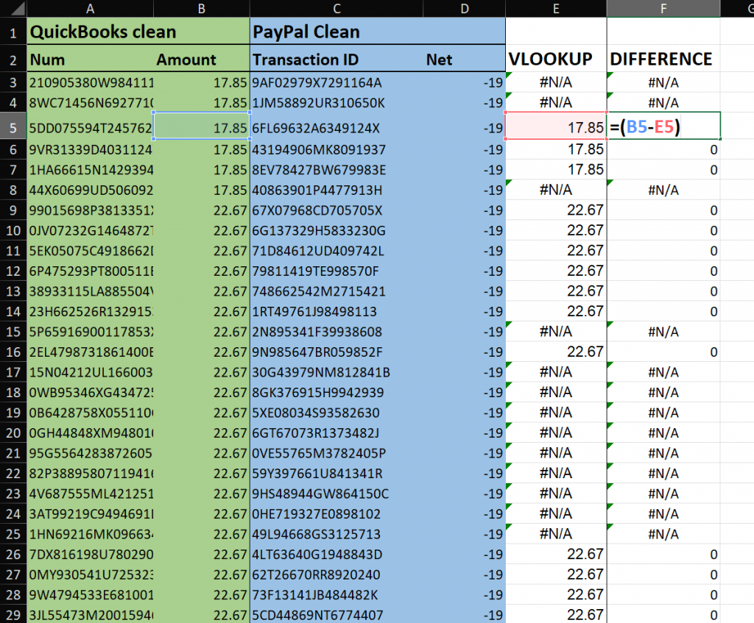This screenshot has height=623, width=754.
Task: Click the Amount header cell
Action: (x=186, y=60)
